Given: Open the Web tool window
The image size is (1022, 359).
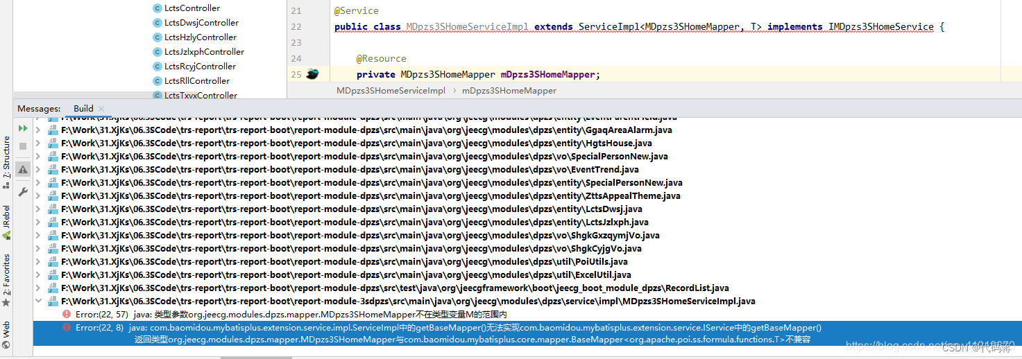Looking at the screenshot, I should point(6,335).
